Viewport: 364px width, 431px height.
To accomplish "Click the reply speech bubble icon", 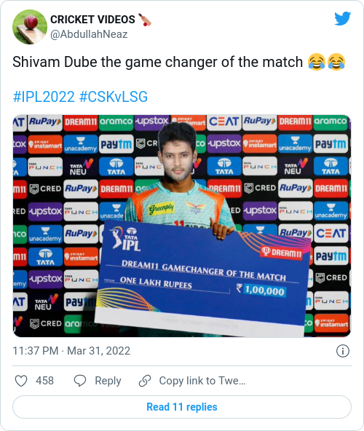I will [80, 381].
